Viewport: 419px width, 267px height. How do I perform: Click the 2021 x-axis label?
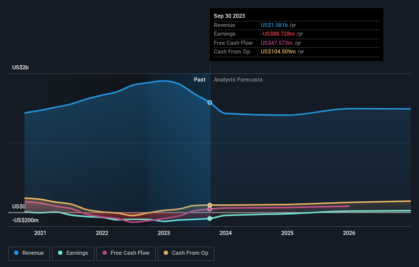tap(40, 233)
